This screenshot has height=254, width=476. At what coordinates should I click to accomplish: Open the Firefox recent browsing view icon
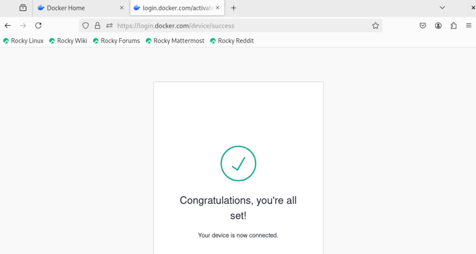coord(23,8)
